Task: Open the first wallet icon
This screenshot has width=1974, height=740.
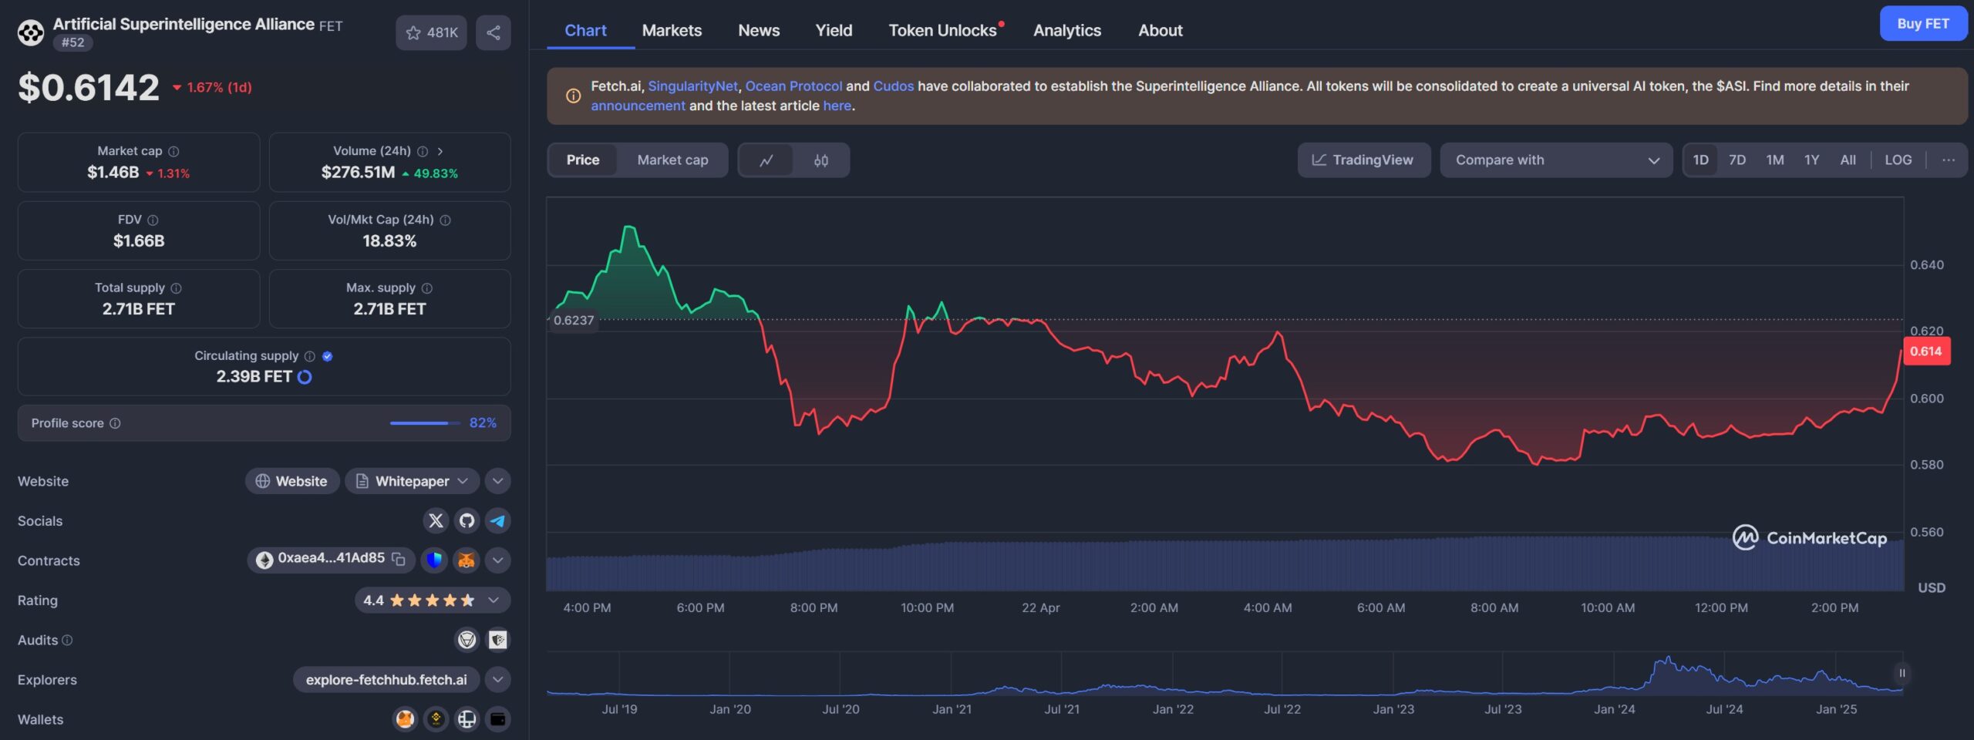Action: 405,719
